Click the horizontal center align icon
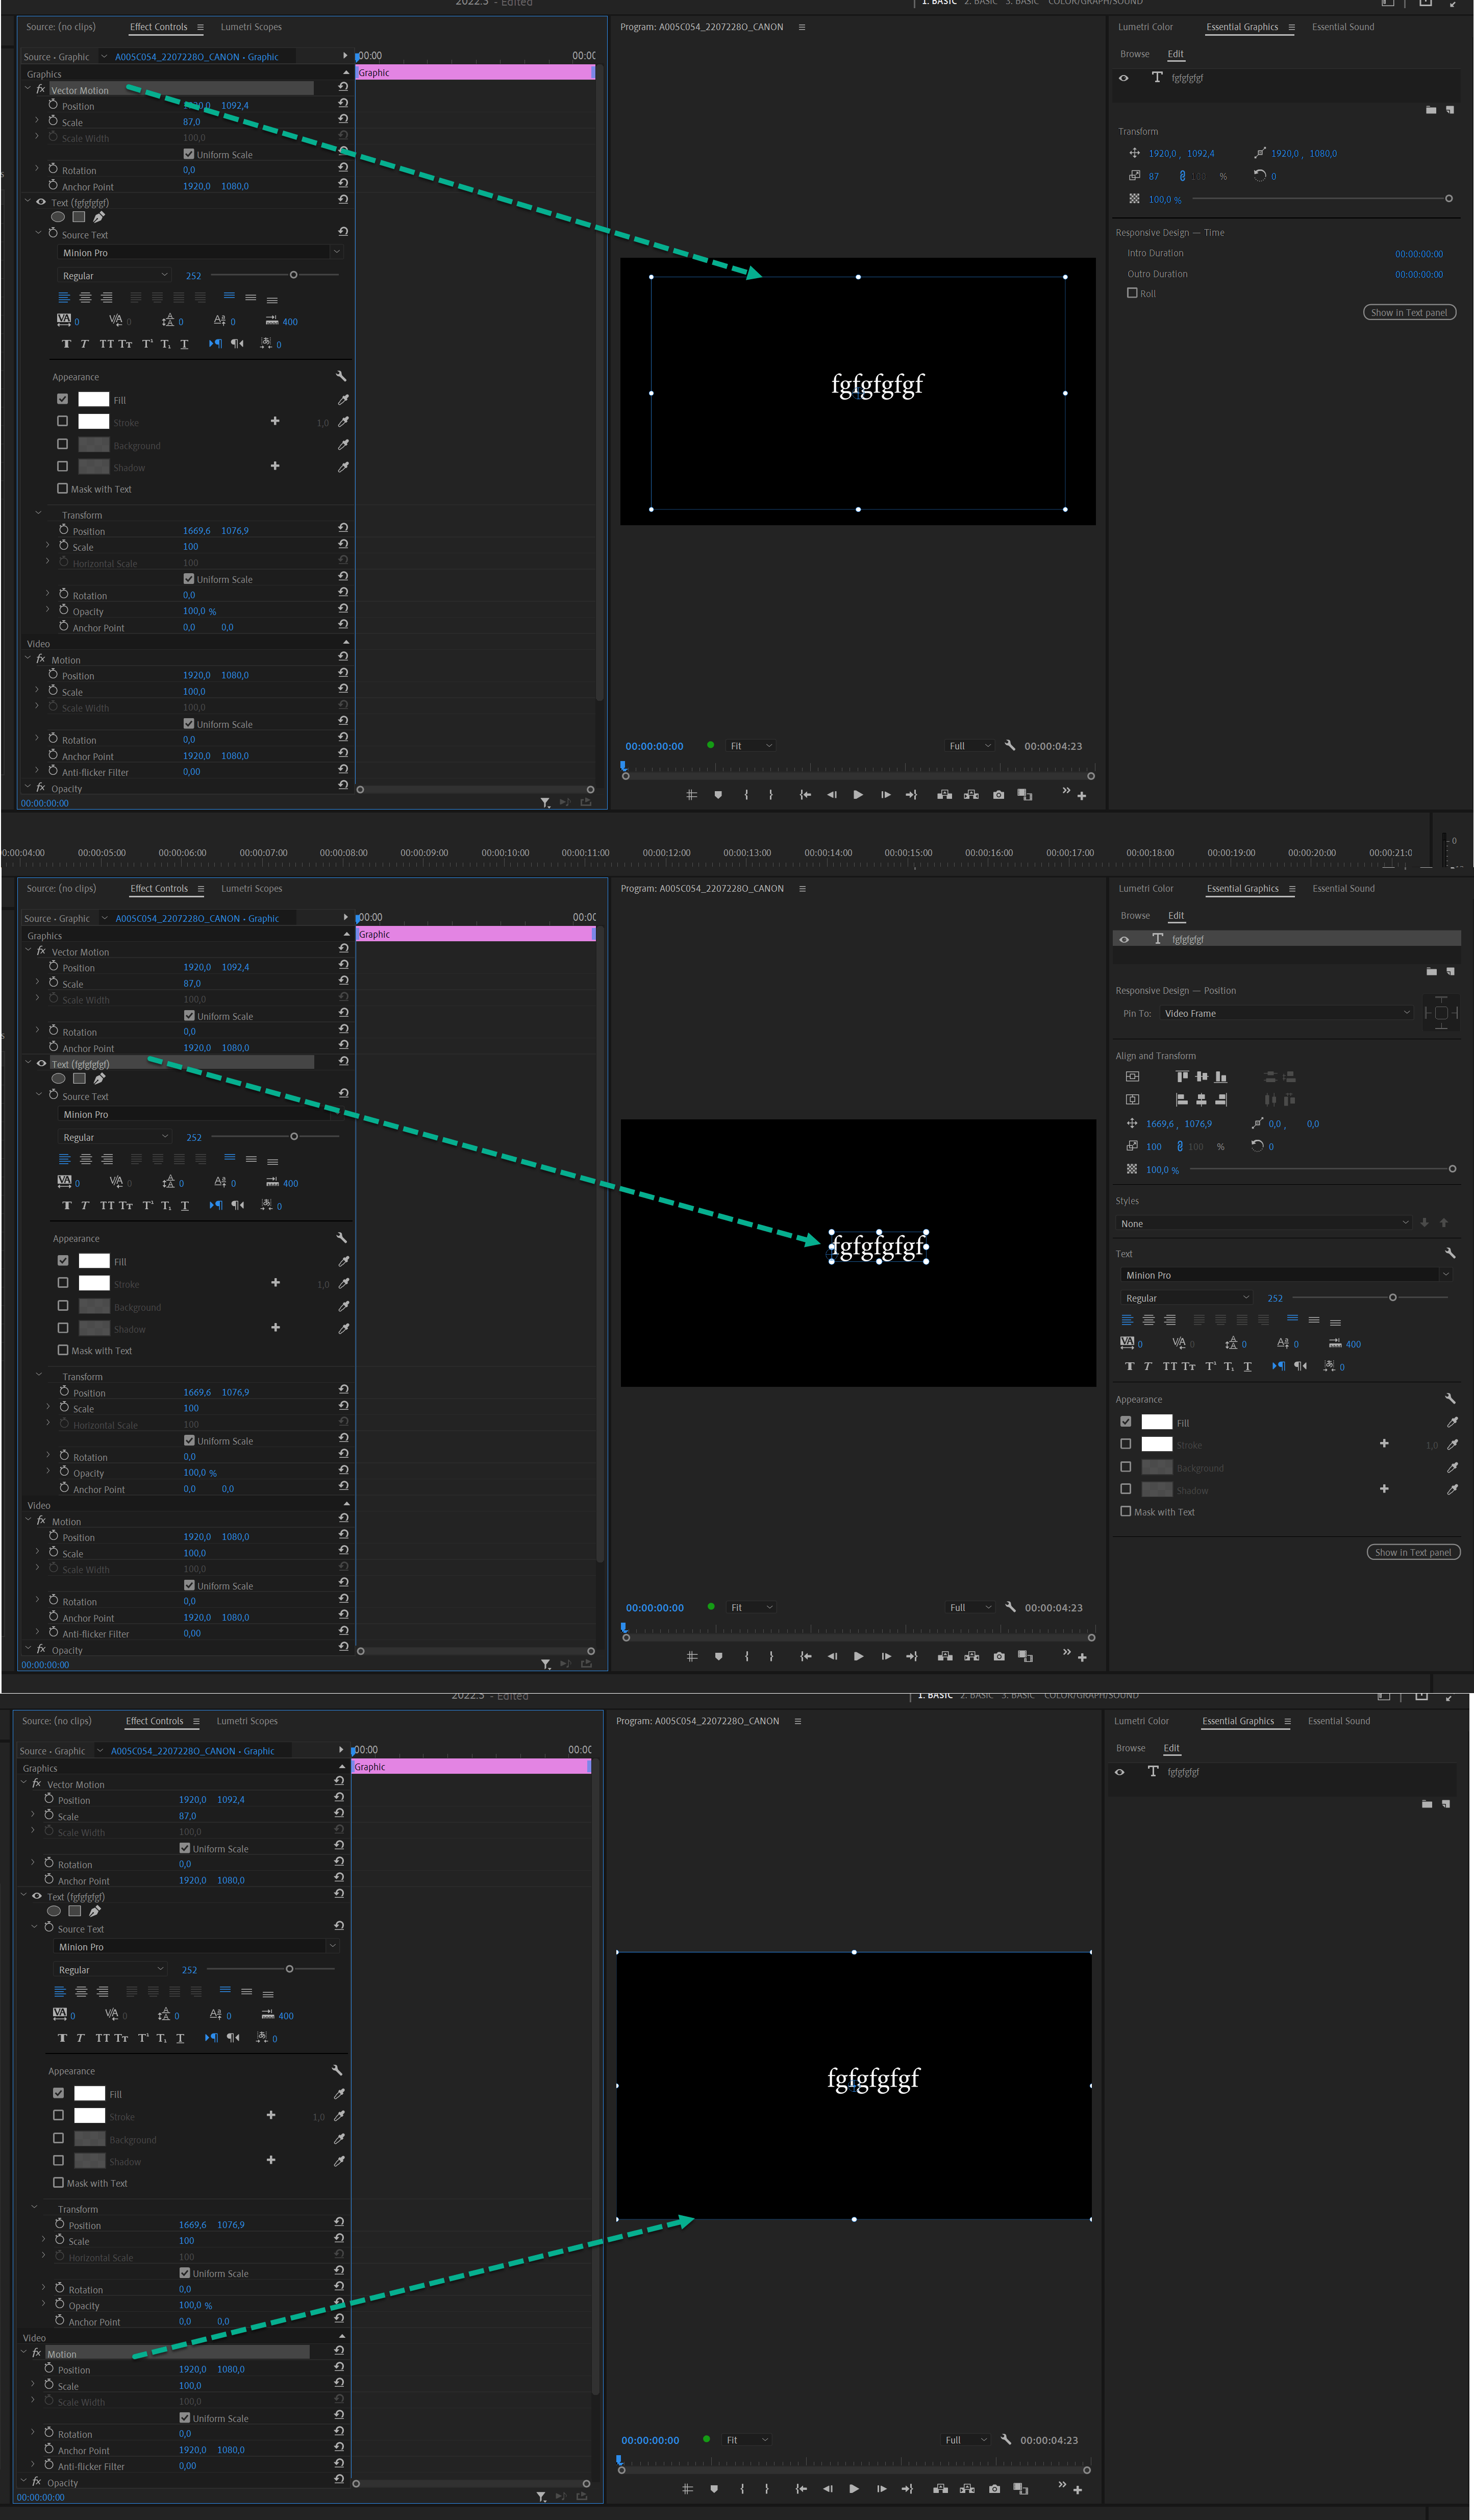The image size is (1474, 2520). click(1202, 1099)
